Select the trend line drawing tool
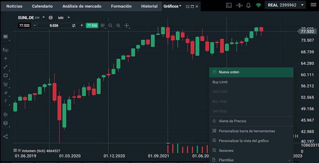The image size is (319, 163). pyautogui.click(x=6, y=67)
